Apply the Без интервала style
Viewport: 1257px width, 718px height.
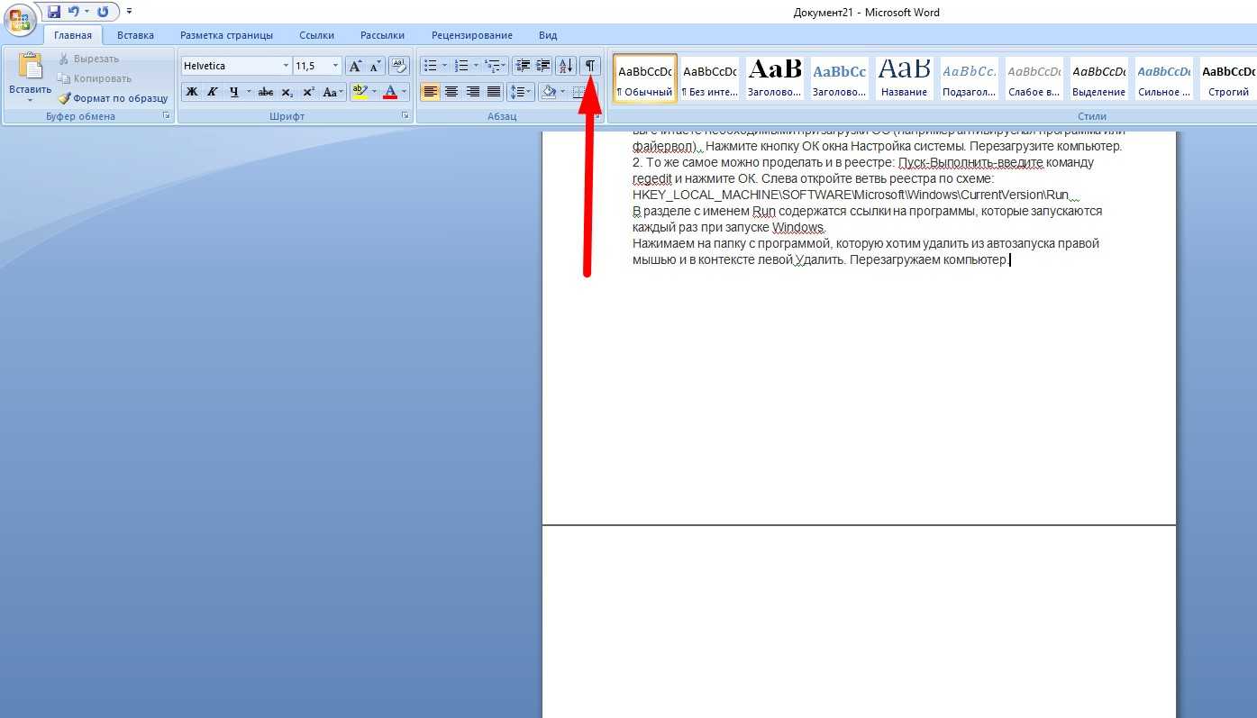pos(710,77)
